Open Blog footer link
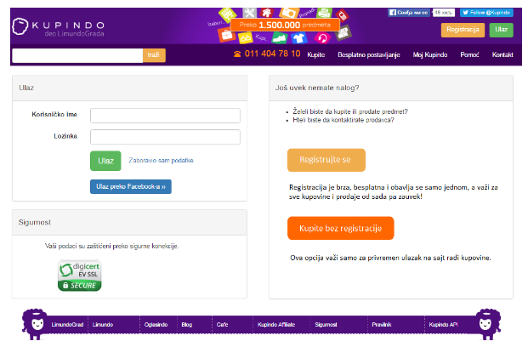 (187, 324)
